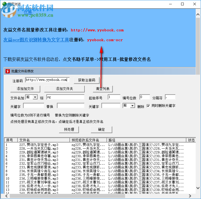Click the vertical scrollbar up arrow

point(198,15)
